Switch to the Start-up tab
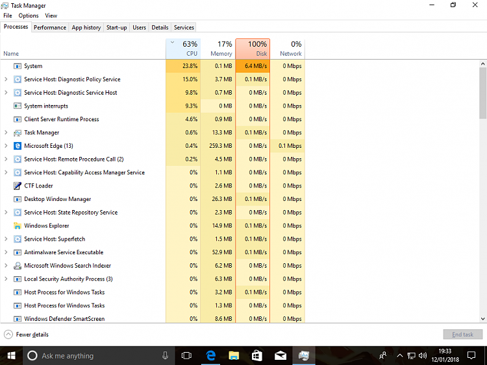 coord(116,27)
